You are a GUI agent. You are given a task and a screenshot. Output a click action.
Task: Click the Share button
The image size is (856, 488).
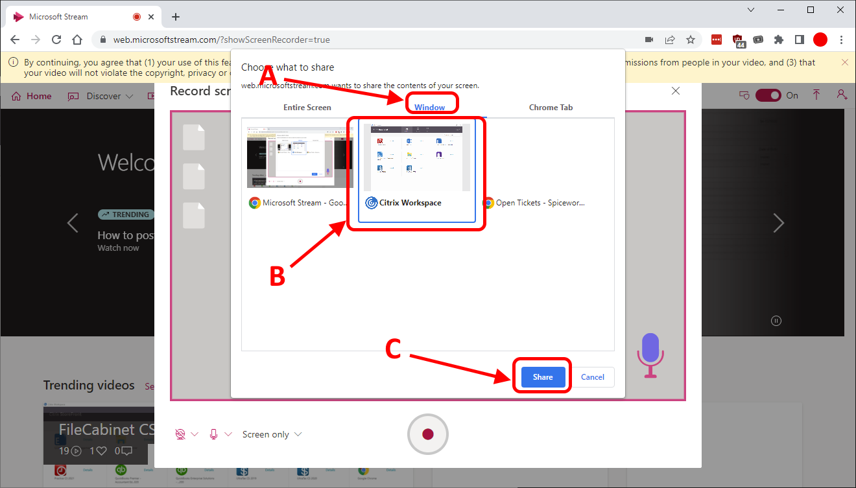point(543,377)
